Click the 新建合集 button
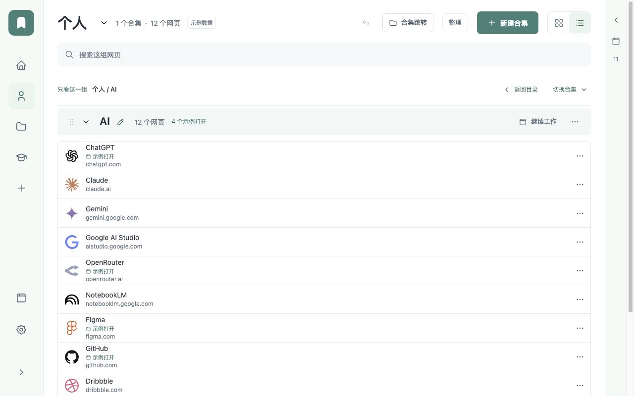634x396 pixels. 508,23
